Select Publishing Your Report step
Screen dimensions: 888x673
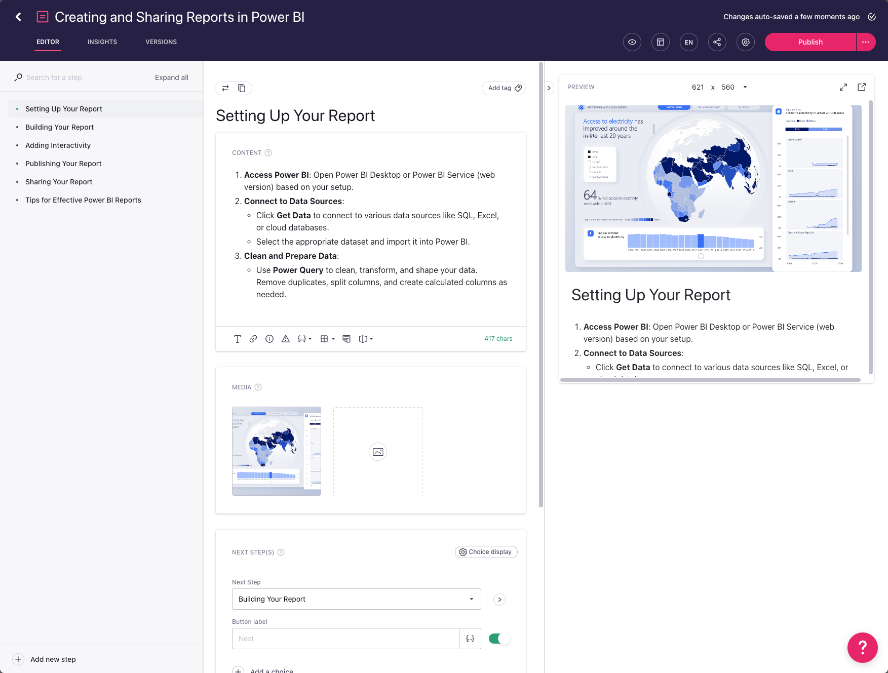pos(105,164)
